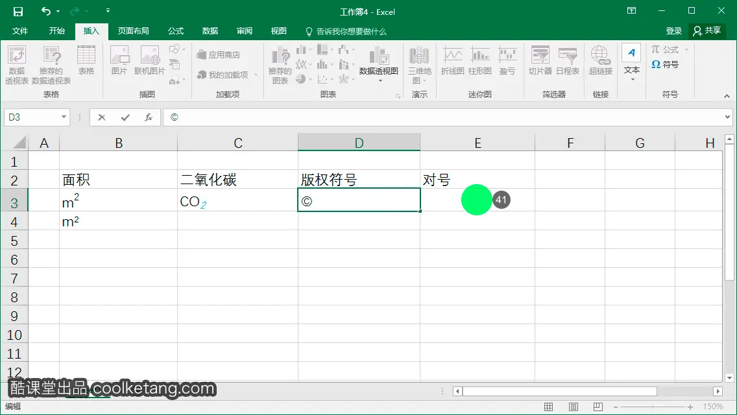The height and width of the screenshot is (415, 737).
Task: Open the Ribbon Display Options icon
Action: [631, 10]
